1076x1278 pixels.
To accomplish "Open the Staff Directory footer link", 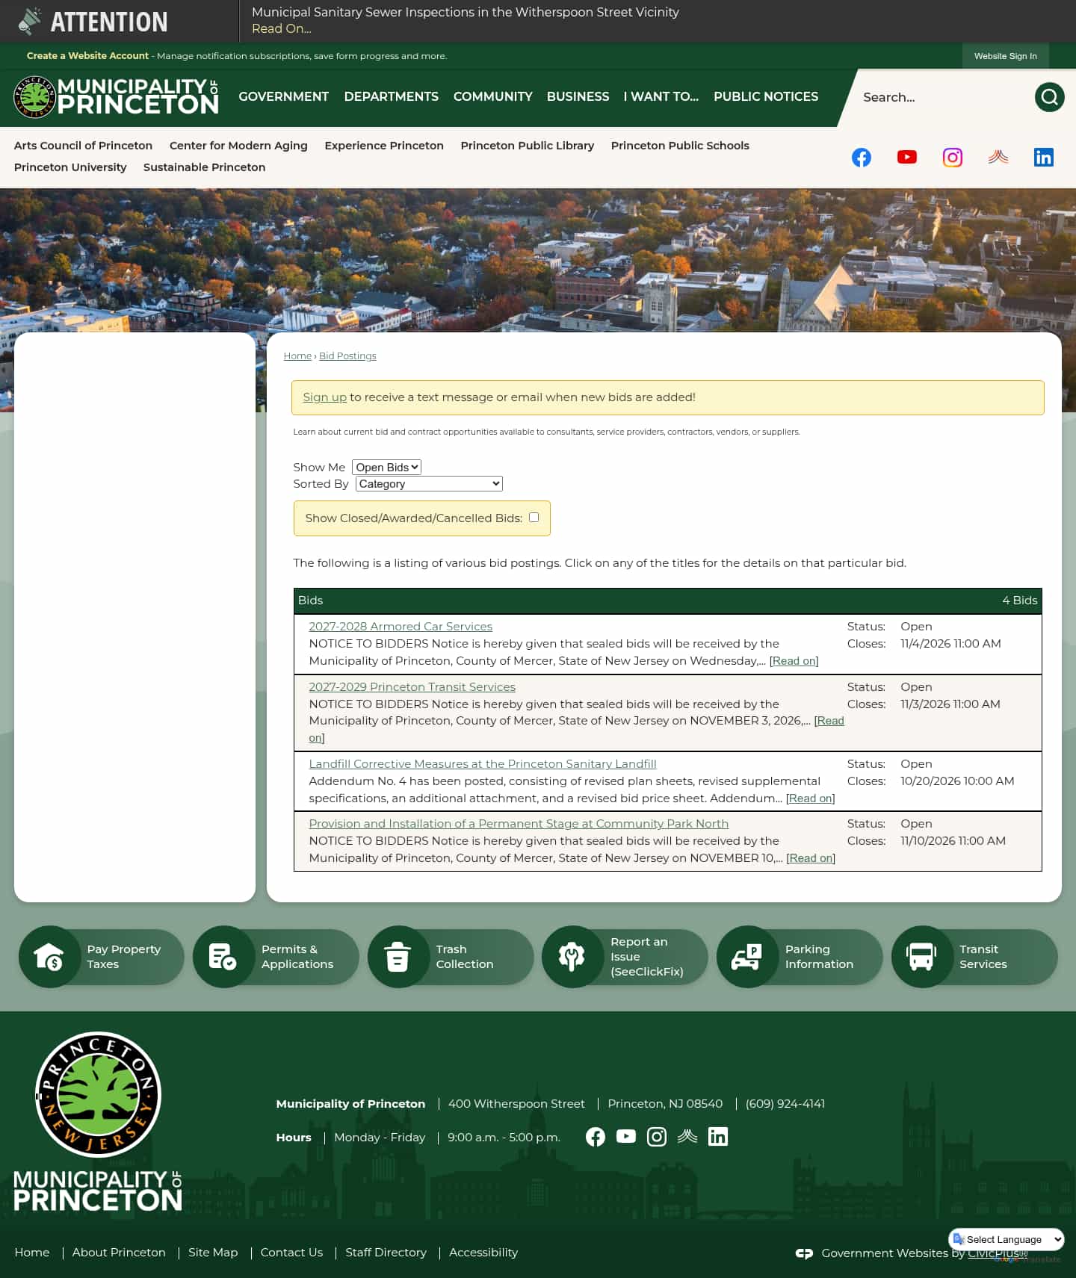I will pos(386,1253).
